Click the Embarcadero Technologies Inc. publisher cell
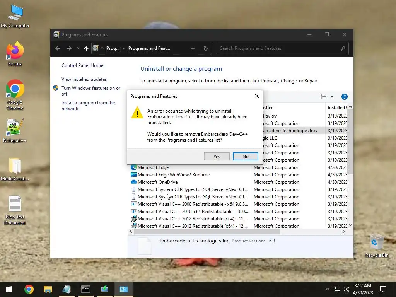Viewport: 396px width, 297px height. 290,131
